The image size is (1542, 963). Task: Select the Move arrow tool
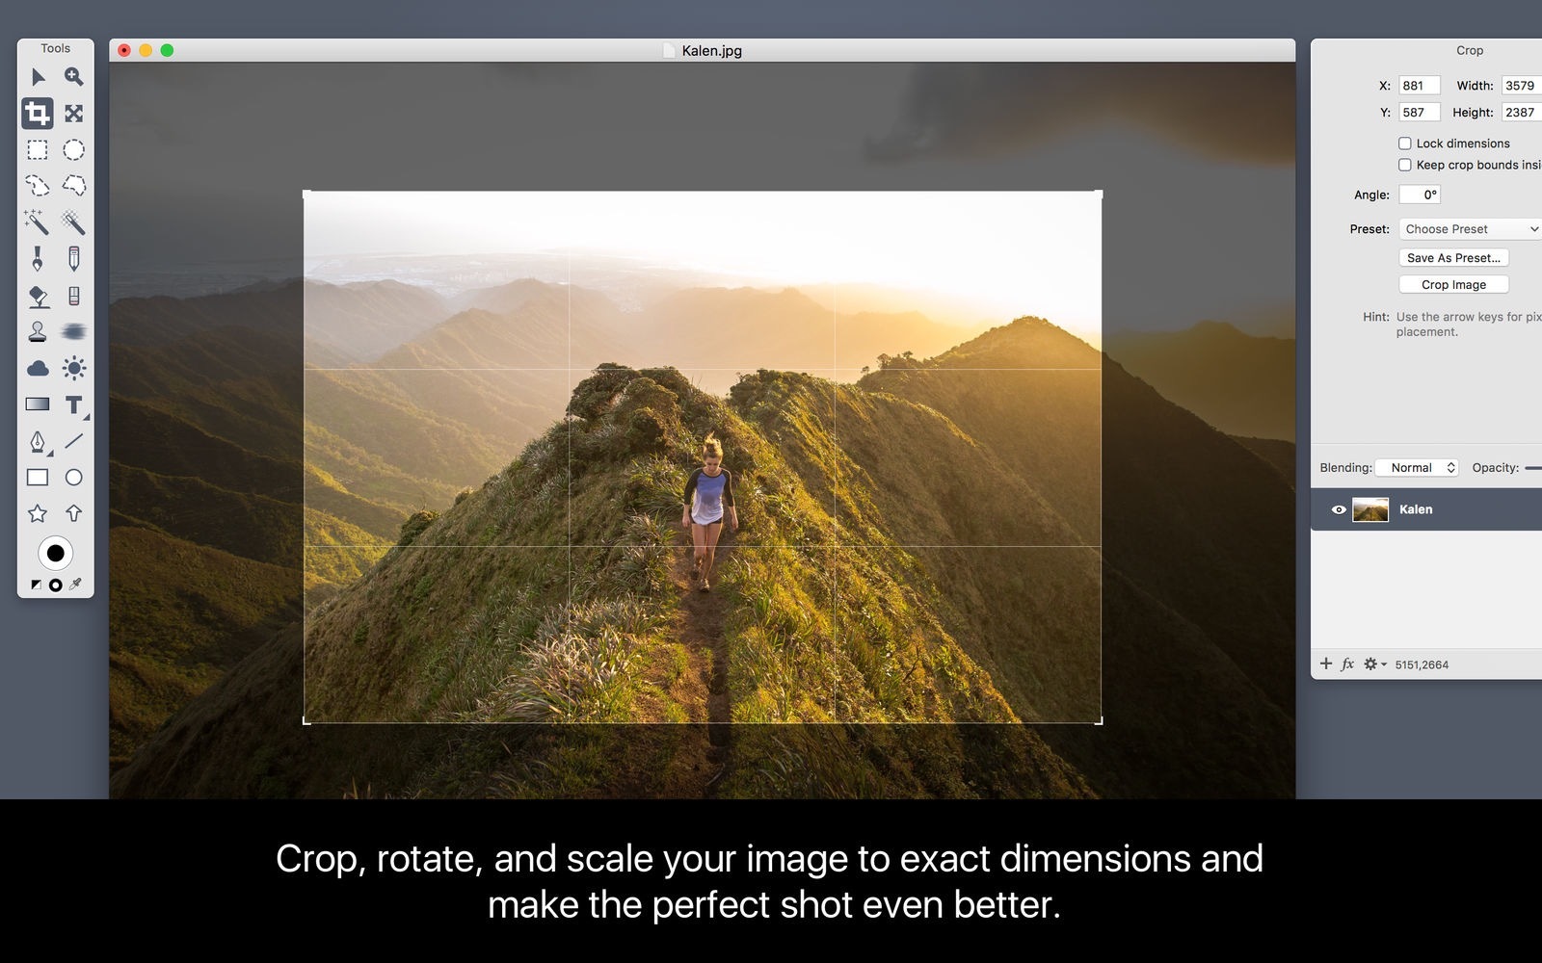(38, 77)
